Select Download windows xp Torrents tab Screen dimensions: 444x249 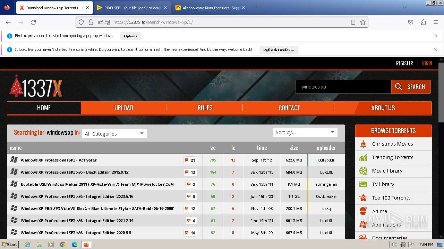pyautogui.click(x=54, y=8)
